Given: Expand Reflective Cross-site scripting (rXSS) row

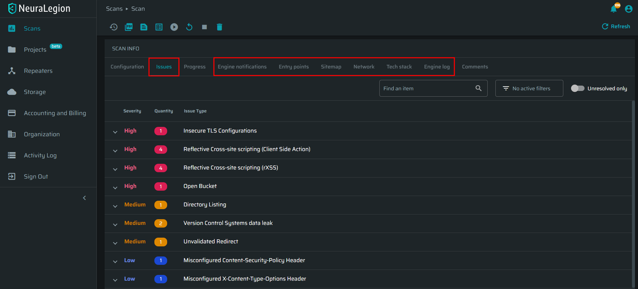Looking at the screenshot, I should [x=115, y=169].
